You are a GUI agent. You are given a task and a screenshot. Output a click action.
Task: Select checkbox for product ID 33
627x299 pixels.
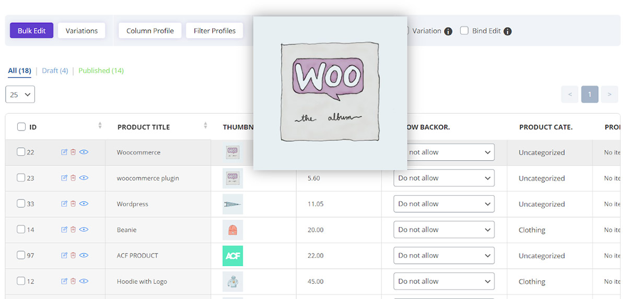pos(21,204)
